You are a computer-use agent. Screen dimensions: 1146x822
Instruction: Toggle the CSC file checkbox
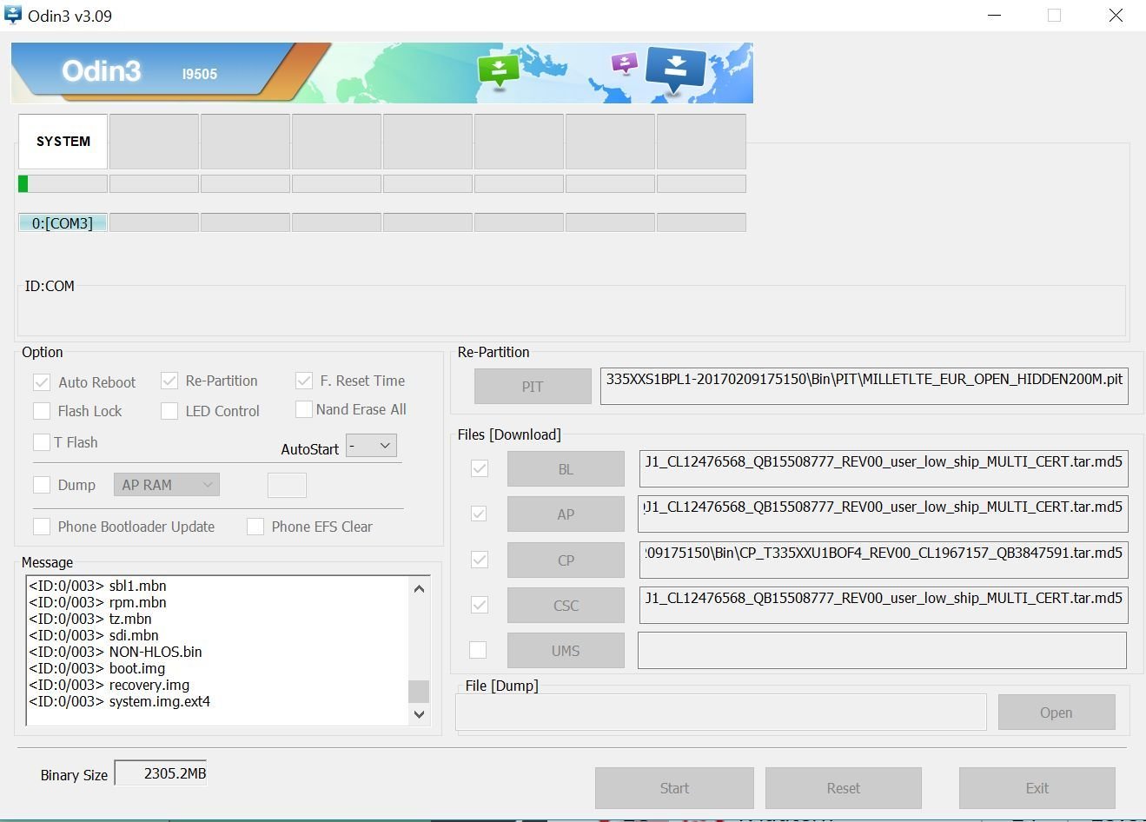point(479,605)
